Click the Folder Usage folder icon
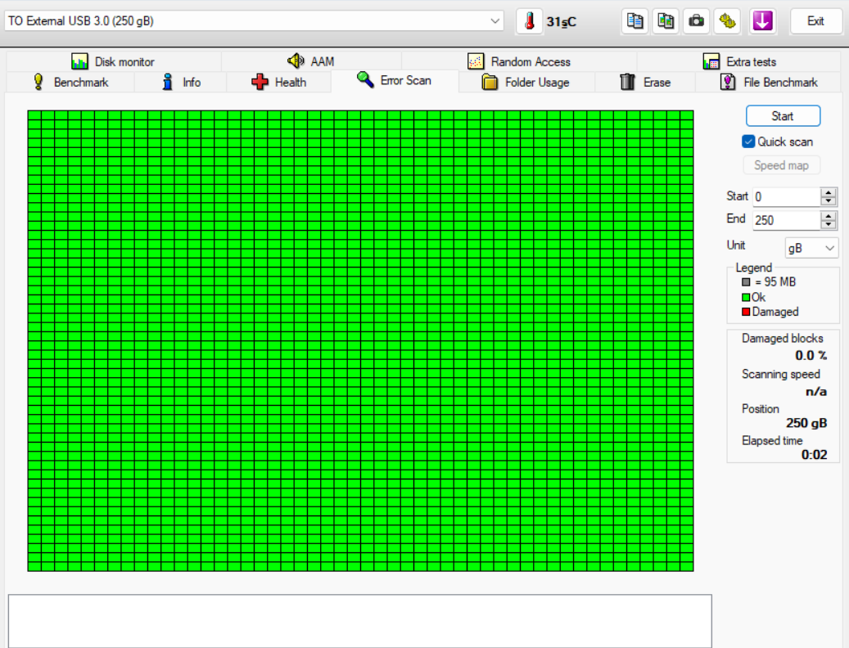 (490, 82)
